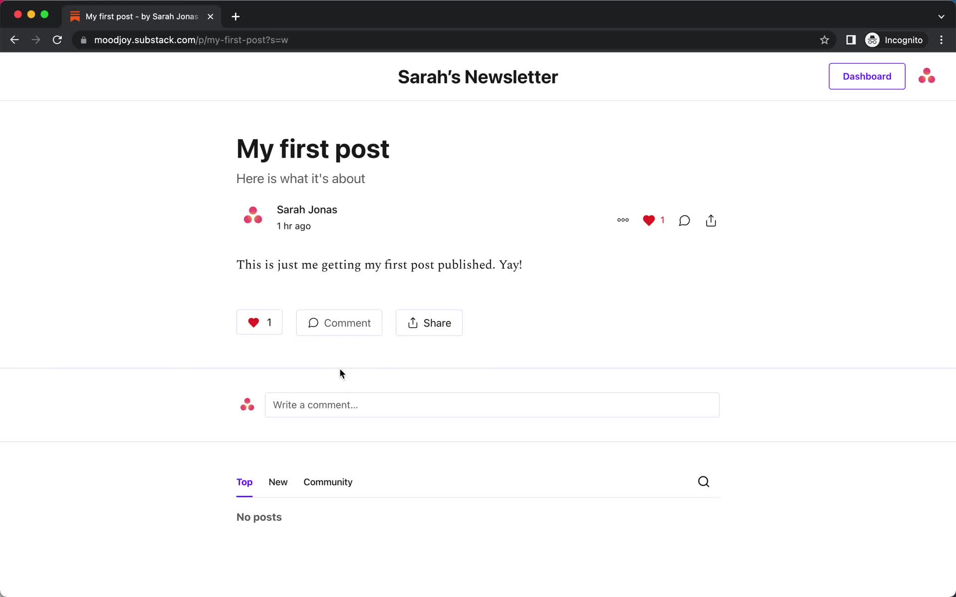956x597 pixels.
Task: Click the No posts message text
Action: (259, 517)
